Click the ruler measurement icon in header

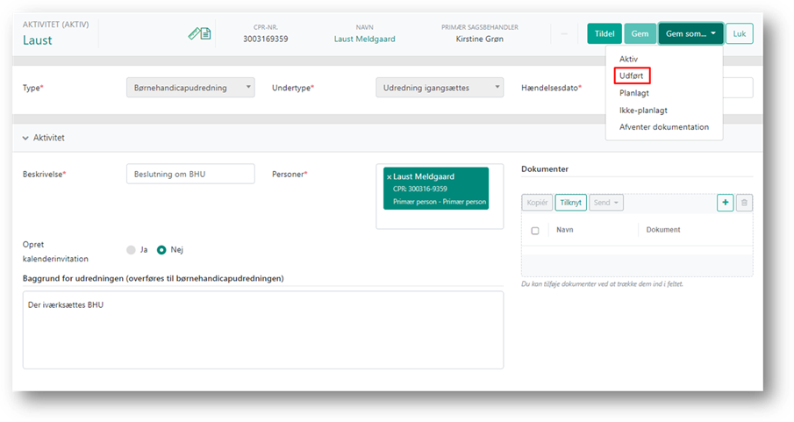pyautogui.click(x=194, y=34)
